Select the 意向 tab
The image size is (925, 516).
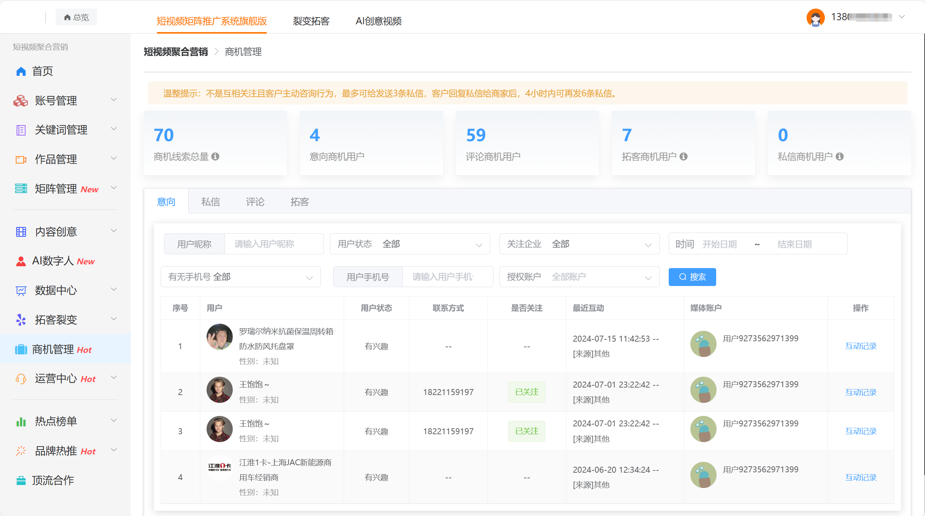tap(166, 202)
